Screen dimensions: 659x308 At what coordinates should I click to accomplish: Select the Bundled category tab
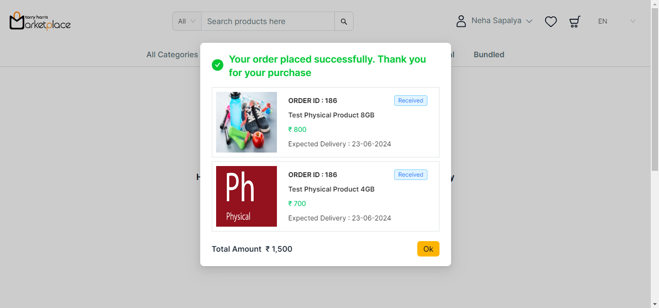pos(489,55)
